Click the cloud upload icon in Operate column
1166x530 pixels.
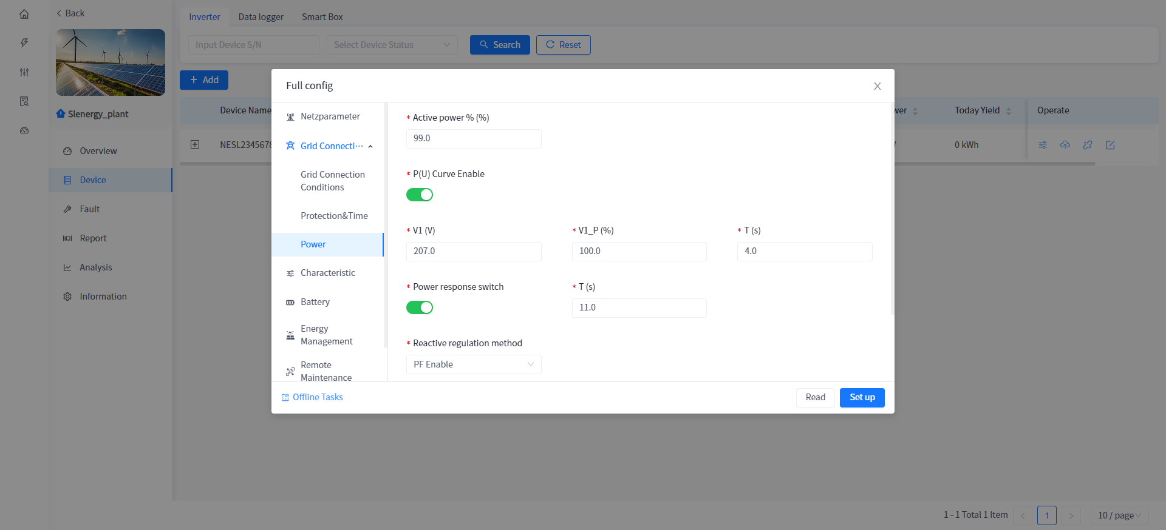click(x=1065, y=145)
